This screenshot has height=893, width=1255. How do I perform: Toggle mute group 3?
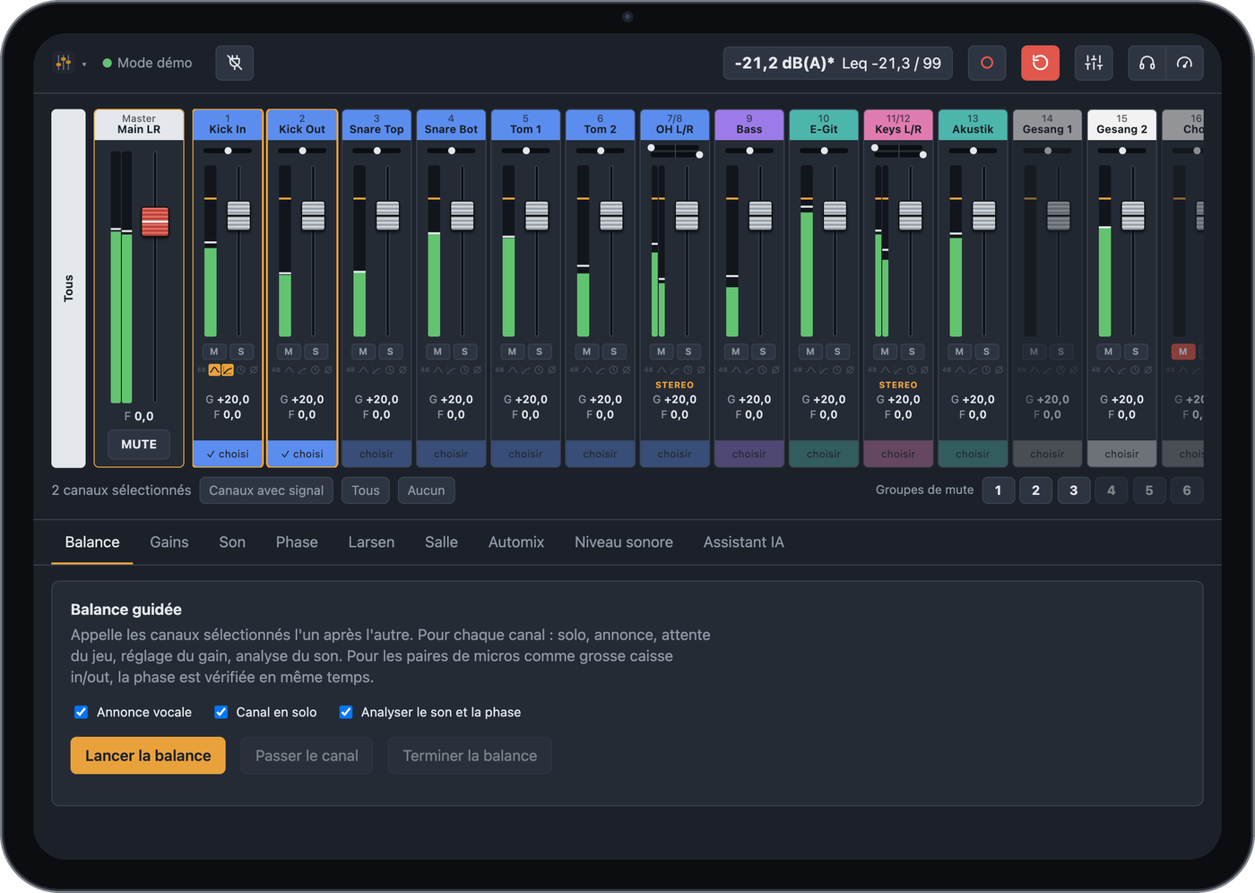1074,490
